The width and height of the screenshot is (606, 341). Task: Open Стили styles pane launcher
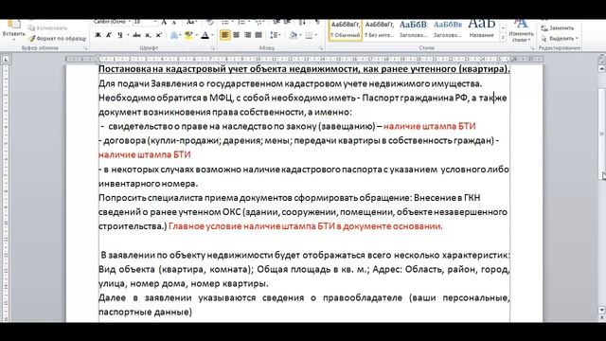click(532, 48)
